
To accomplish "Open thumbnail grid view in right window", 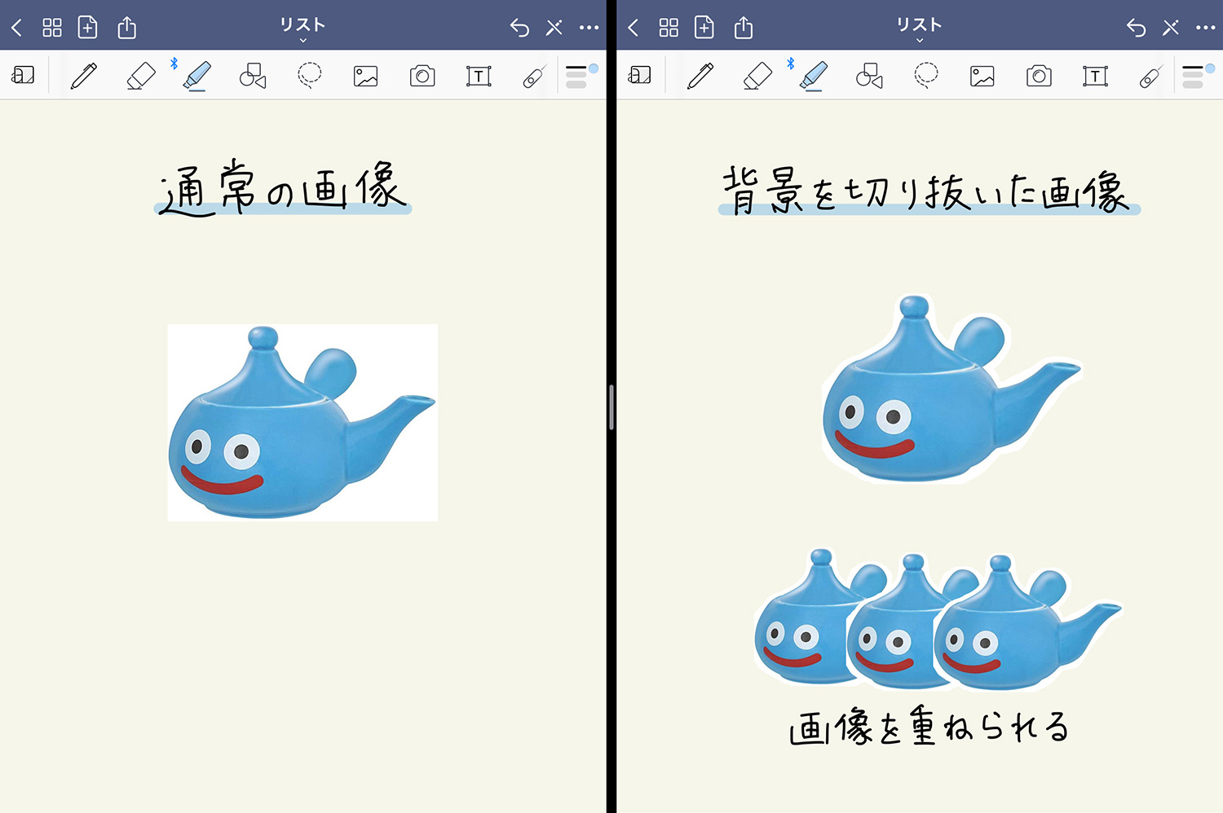I will tap(669, 28).
